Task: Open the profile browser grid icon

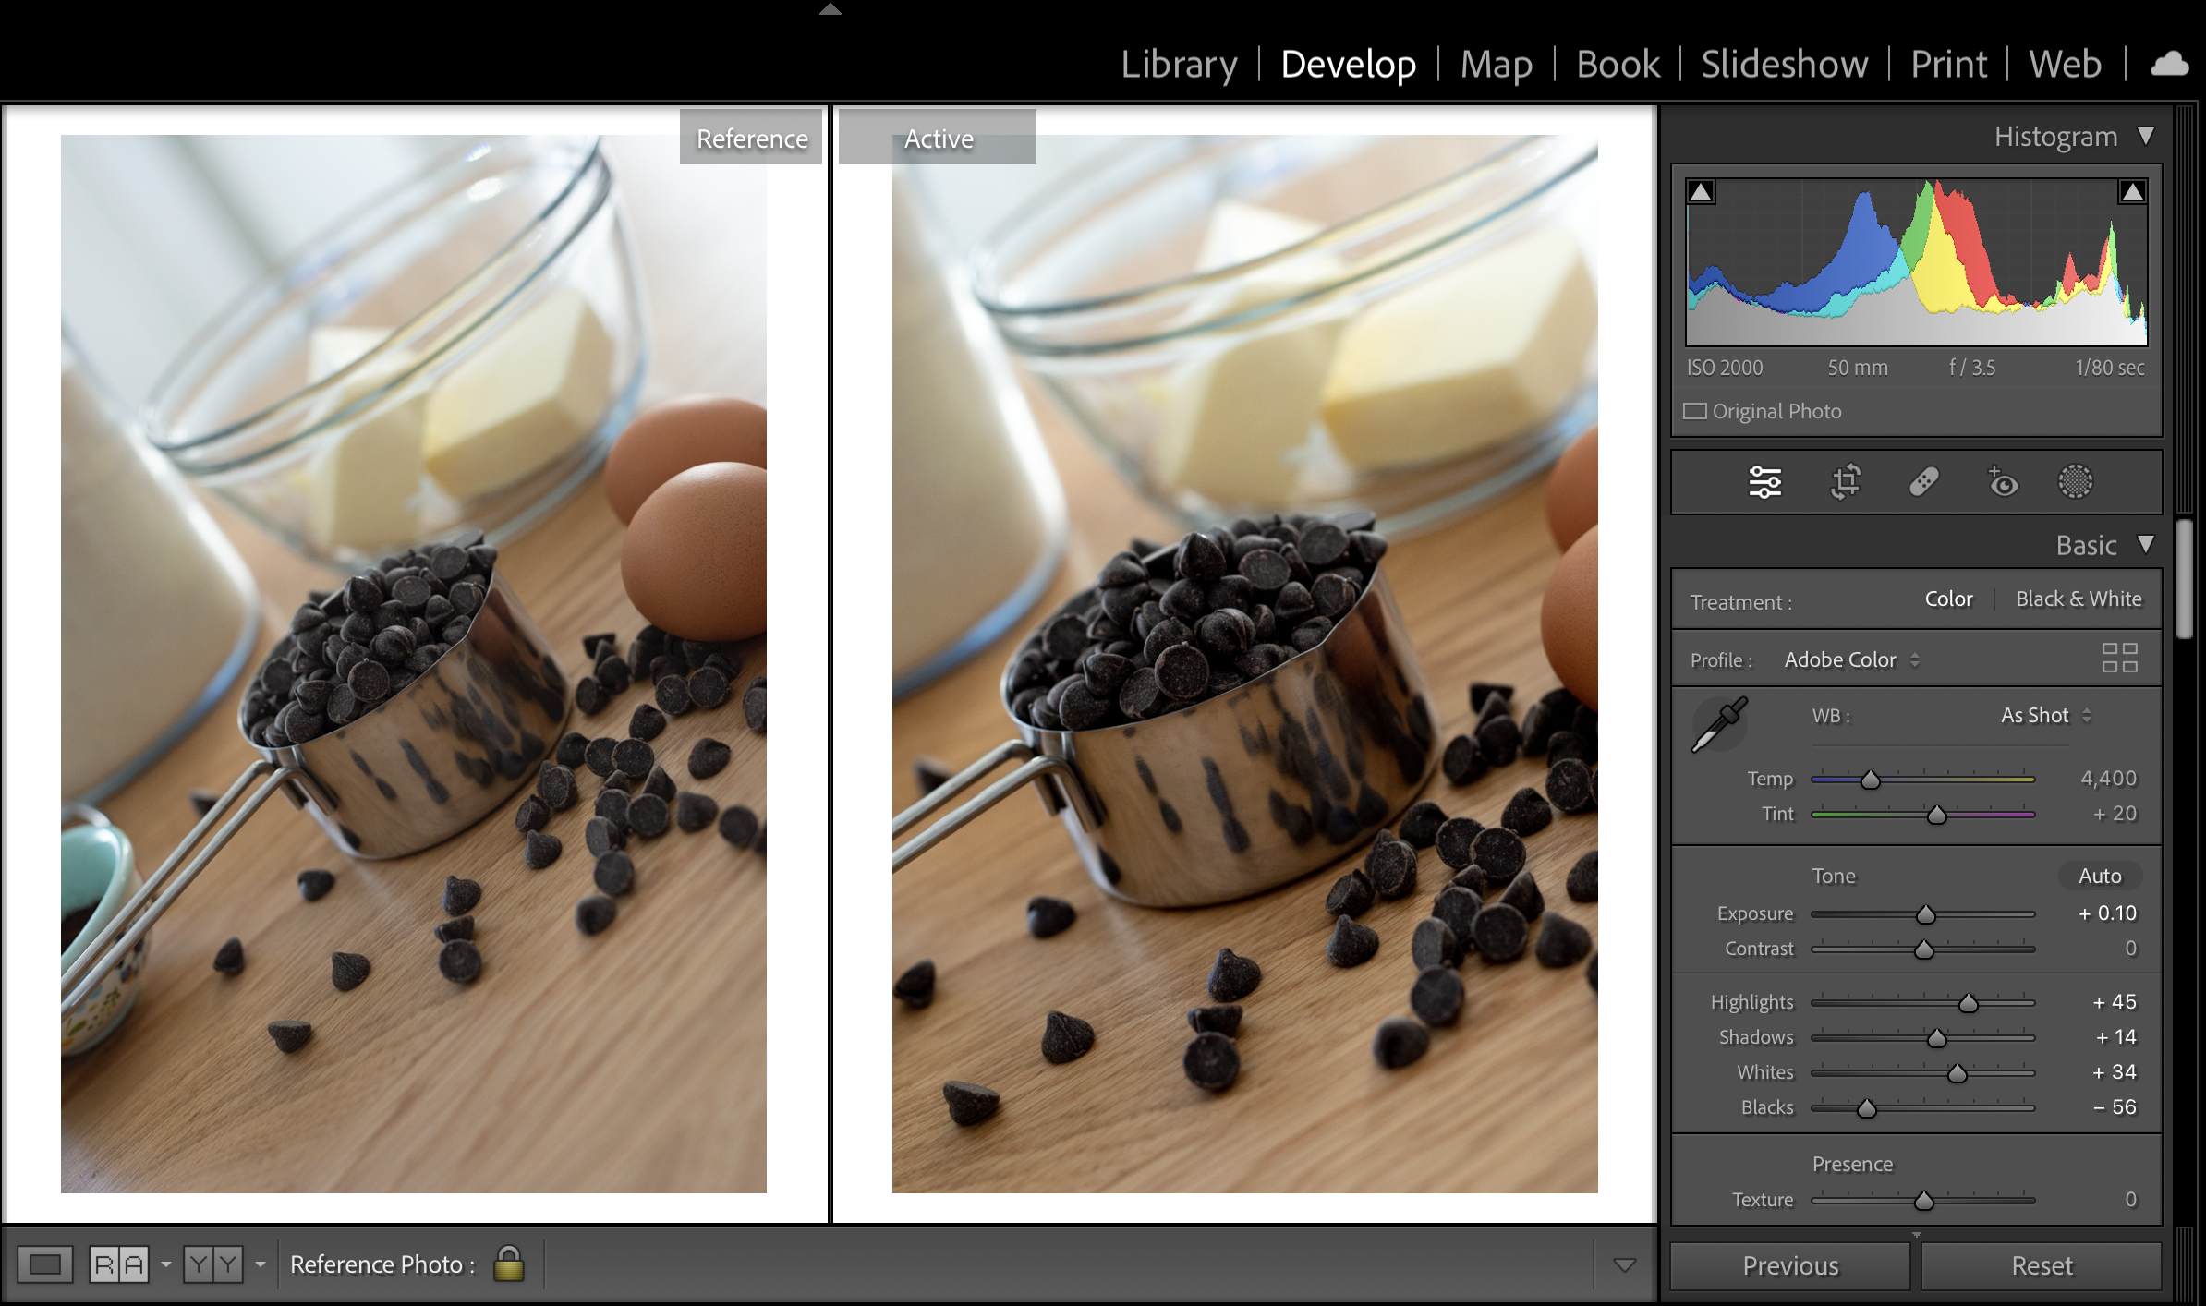Action: [x=2119, y=658]
